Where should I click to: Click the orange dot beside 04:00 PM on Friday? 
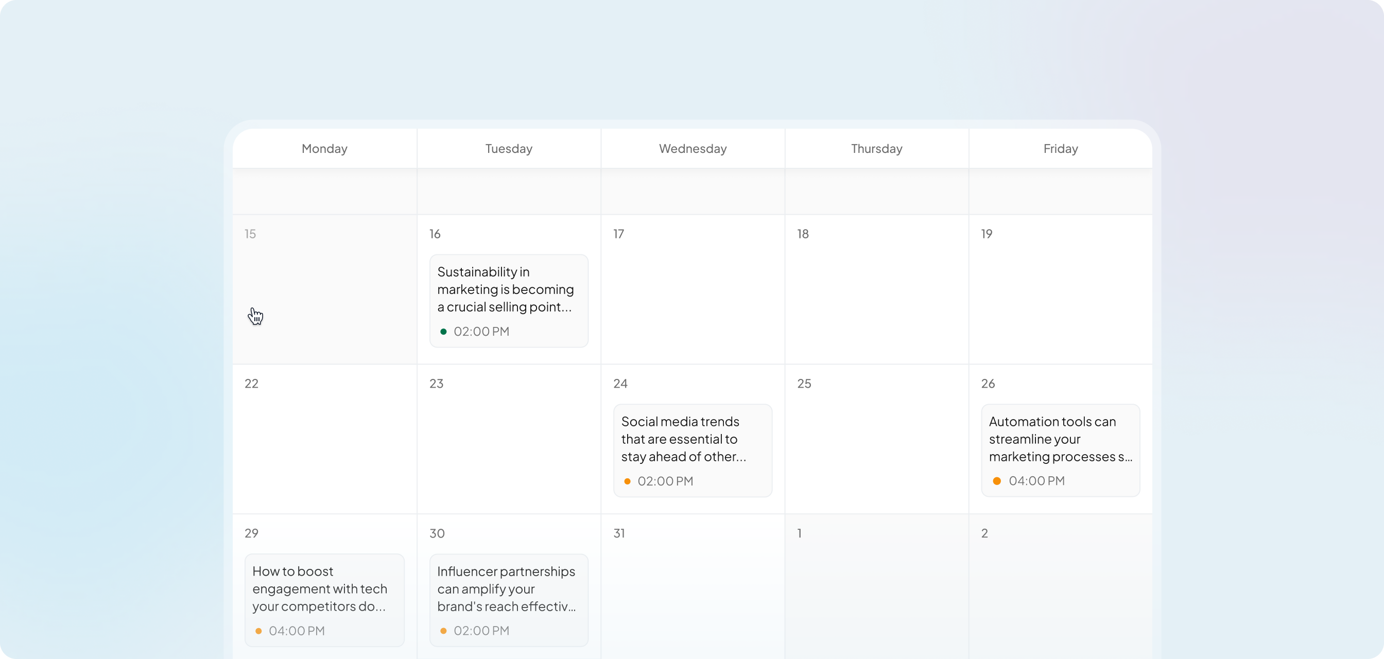pyautogui.click(x=997, y=481)
